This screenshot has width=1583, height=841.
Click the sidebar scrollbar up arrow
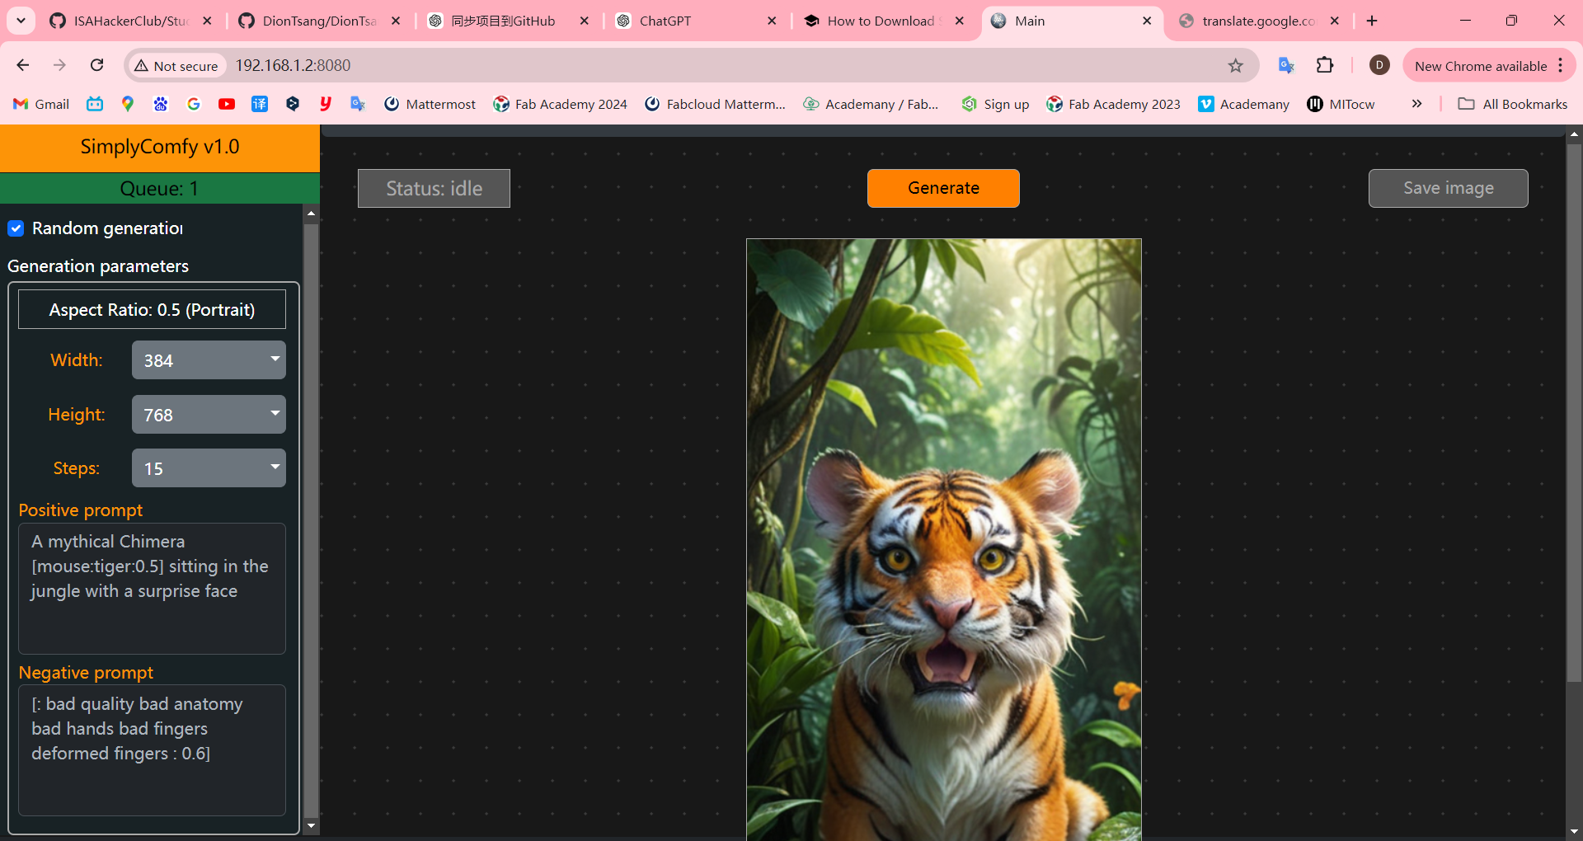click(x=311, y=214)
